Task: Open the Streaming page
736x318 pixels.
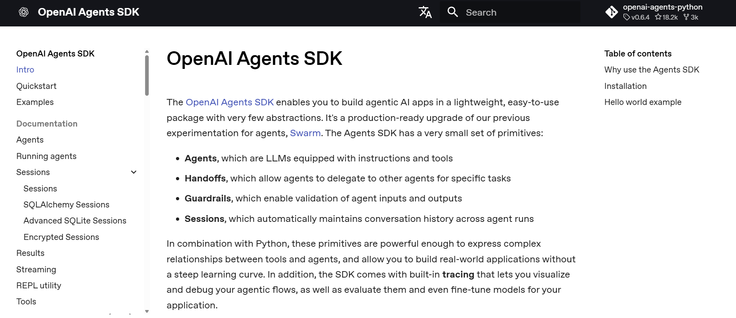Action: 36,270
